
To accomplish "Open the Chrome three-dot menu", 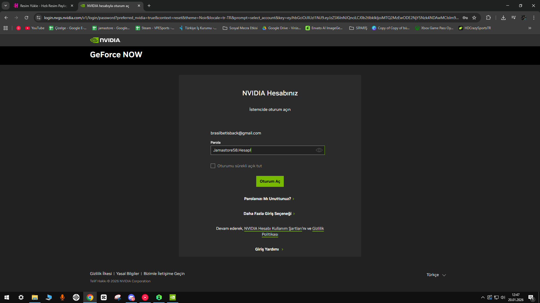I will point(534,18).
